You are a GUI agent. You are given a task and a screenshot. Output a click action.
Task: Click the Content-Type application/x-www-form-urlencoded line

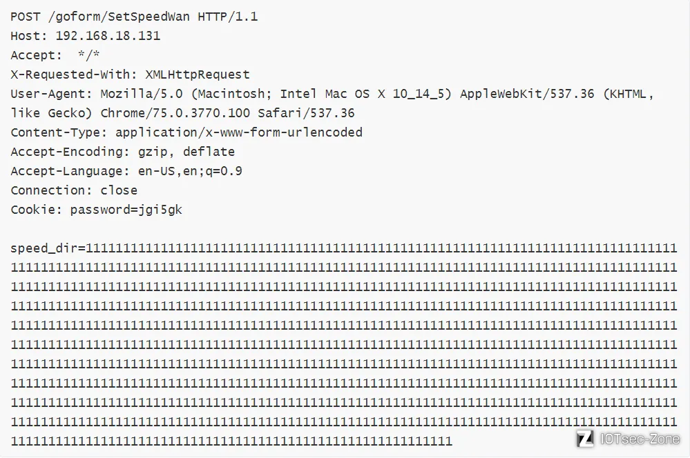(186, 132)
